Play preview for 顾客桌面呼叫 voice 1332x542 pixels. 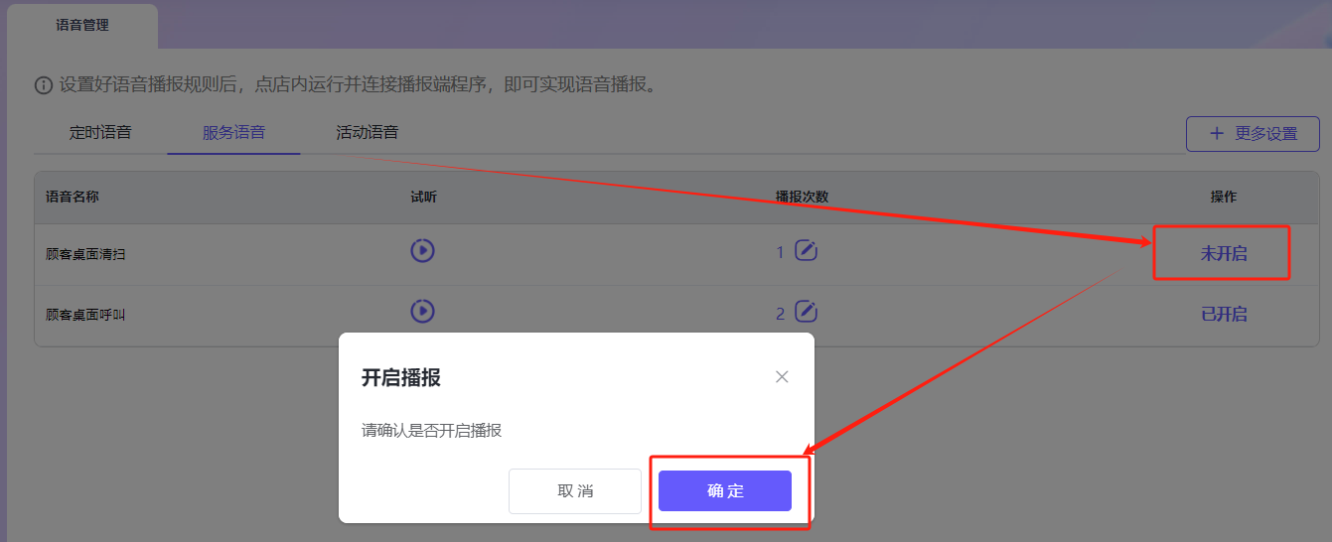422,312
